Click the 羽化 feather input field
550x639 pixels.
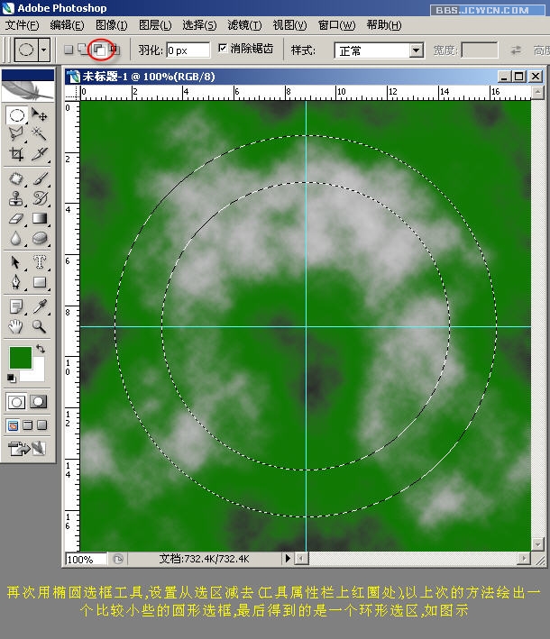(188, 50)
